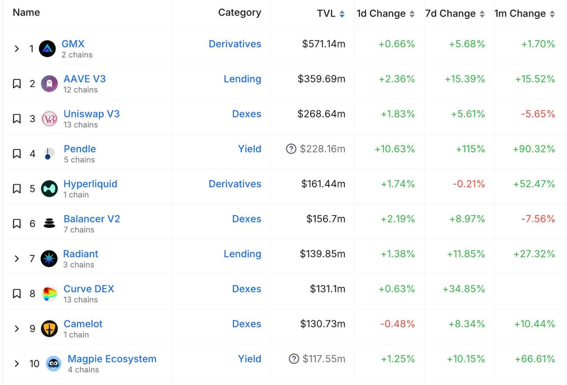Open the Pendle protocol link
567x385 pixels.
pos(80,149)
